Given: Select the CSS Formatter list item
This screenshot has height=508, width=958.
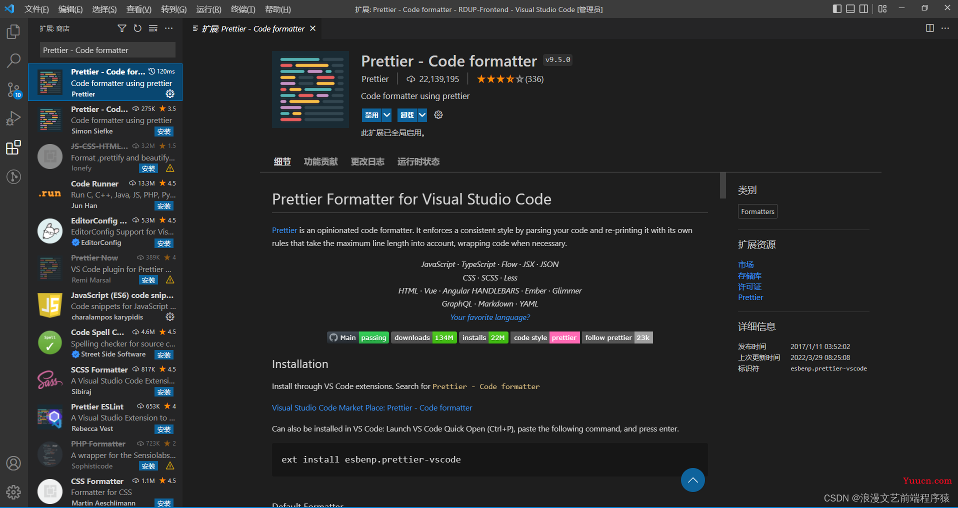Looking at the screenshot, I should pyautogui.click(x=105, y=491).
